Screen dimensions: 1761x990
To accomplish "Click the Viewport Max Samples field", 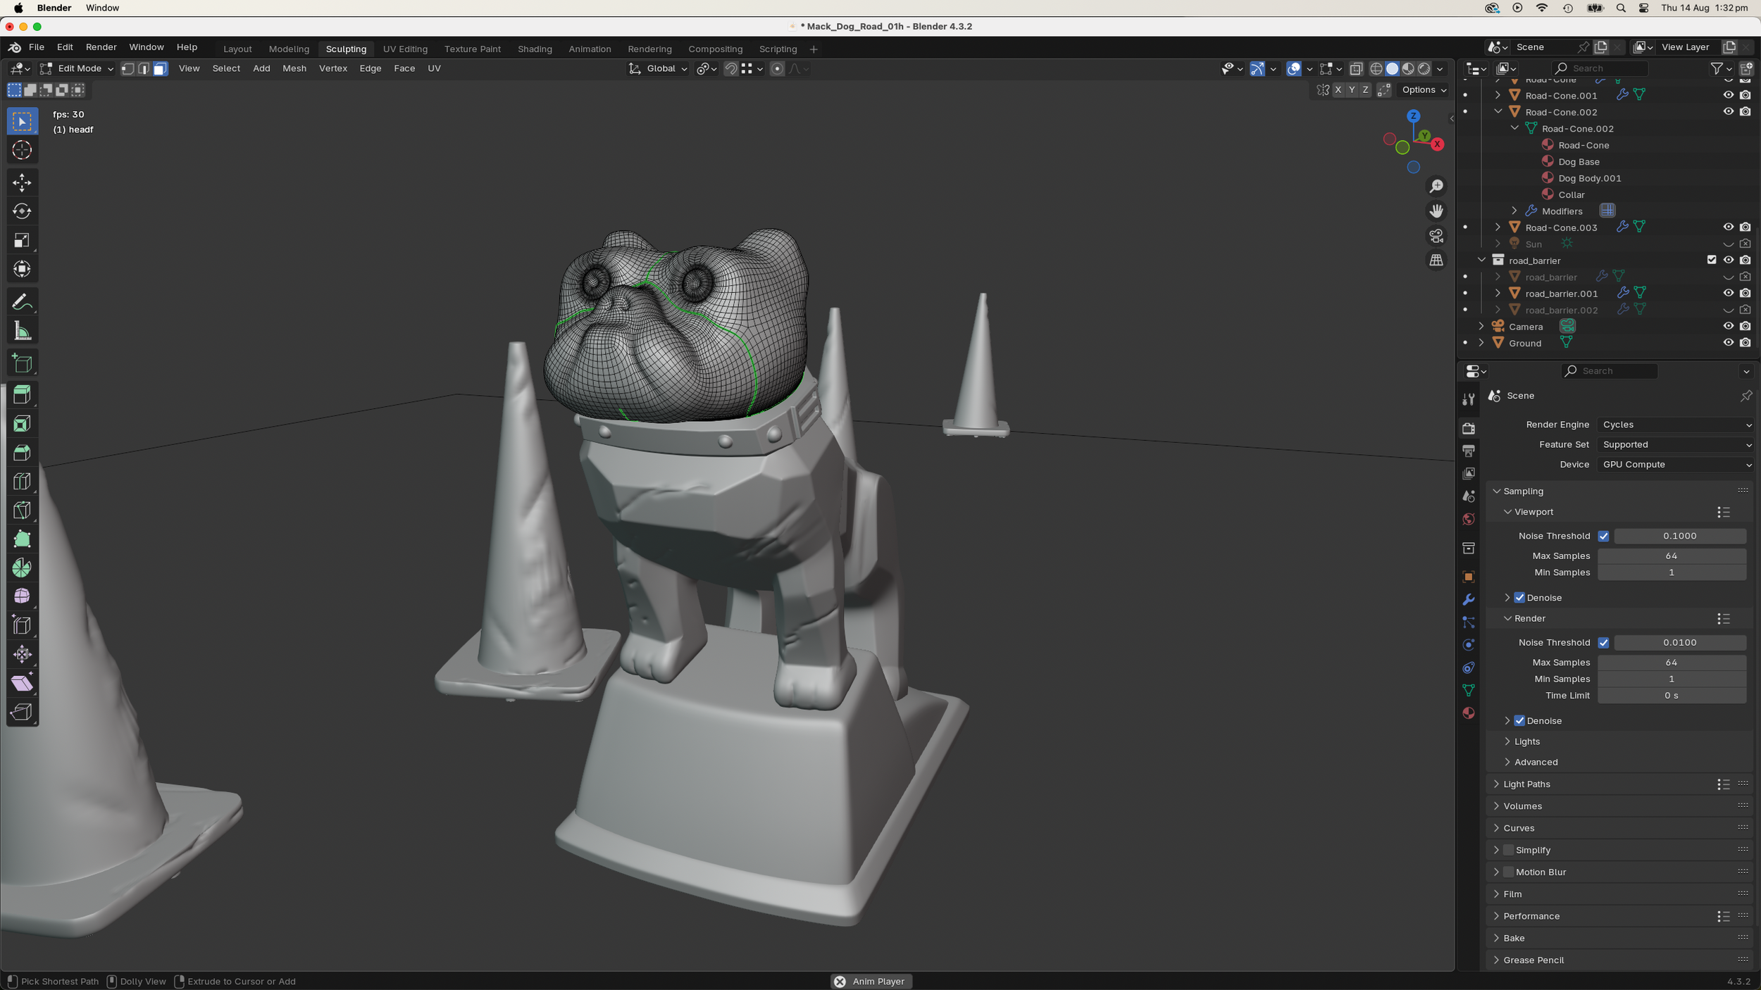I will [1671, 556].
